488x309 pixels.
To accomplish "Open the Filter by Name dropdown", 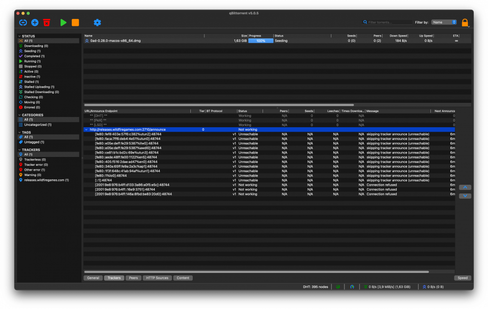I will pos(444,22).
